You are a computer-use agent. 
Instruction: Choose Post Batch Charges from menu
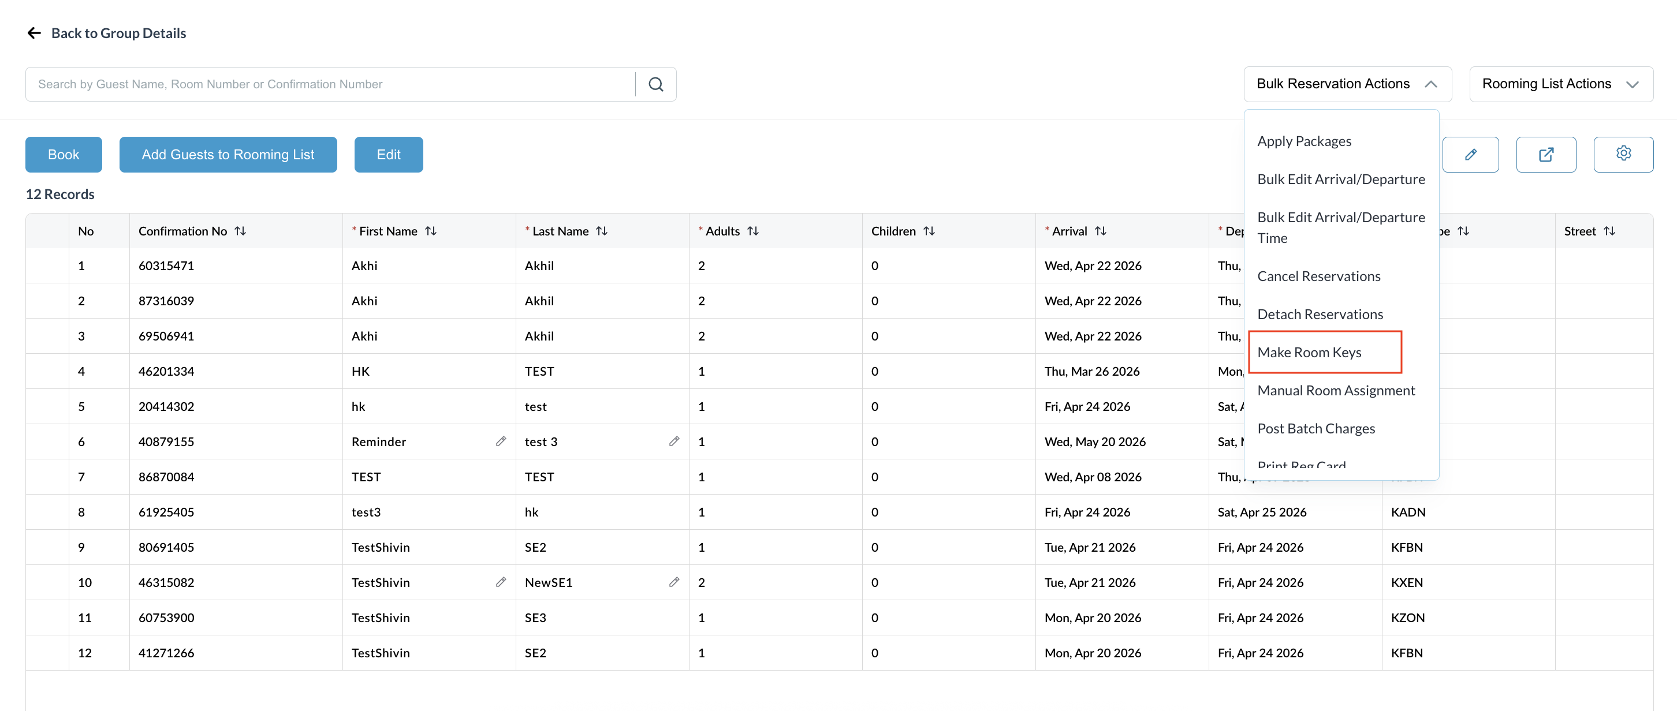[x=1315, y=429]
